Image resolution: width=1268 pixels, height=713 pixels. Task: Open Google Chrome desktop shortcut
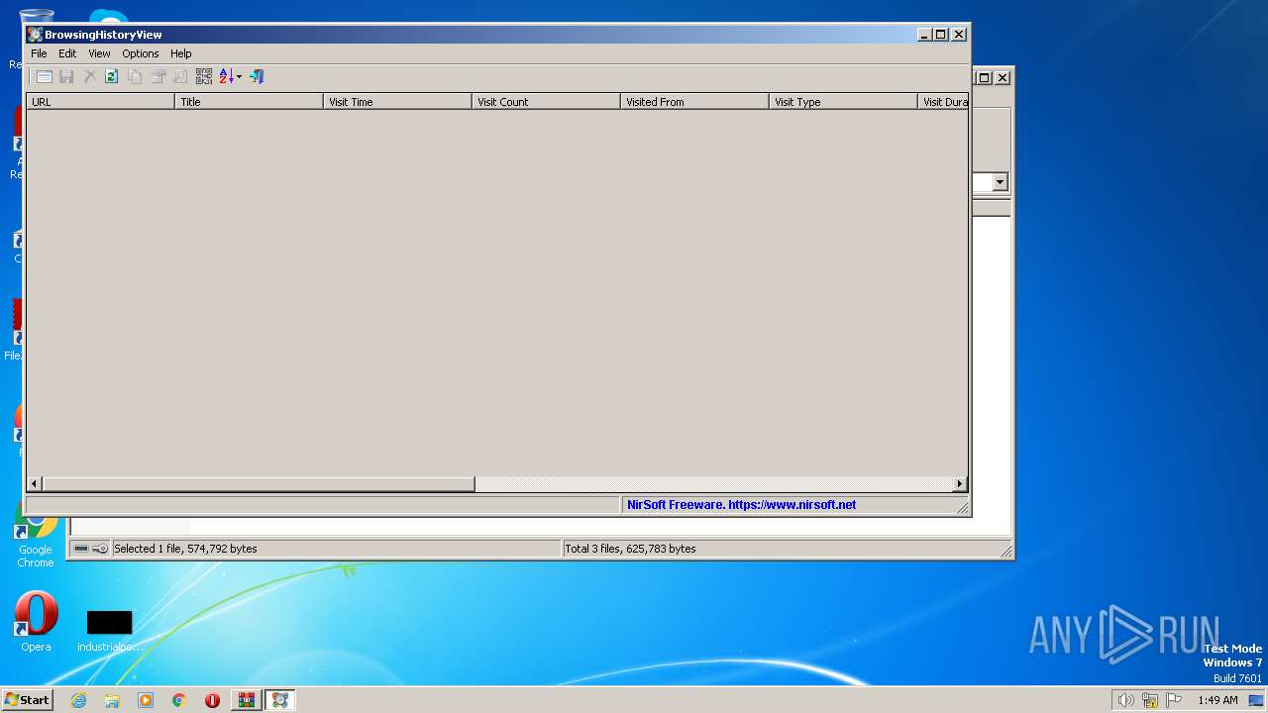pos(35,535)
